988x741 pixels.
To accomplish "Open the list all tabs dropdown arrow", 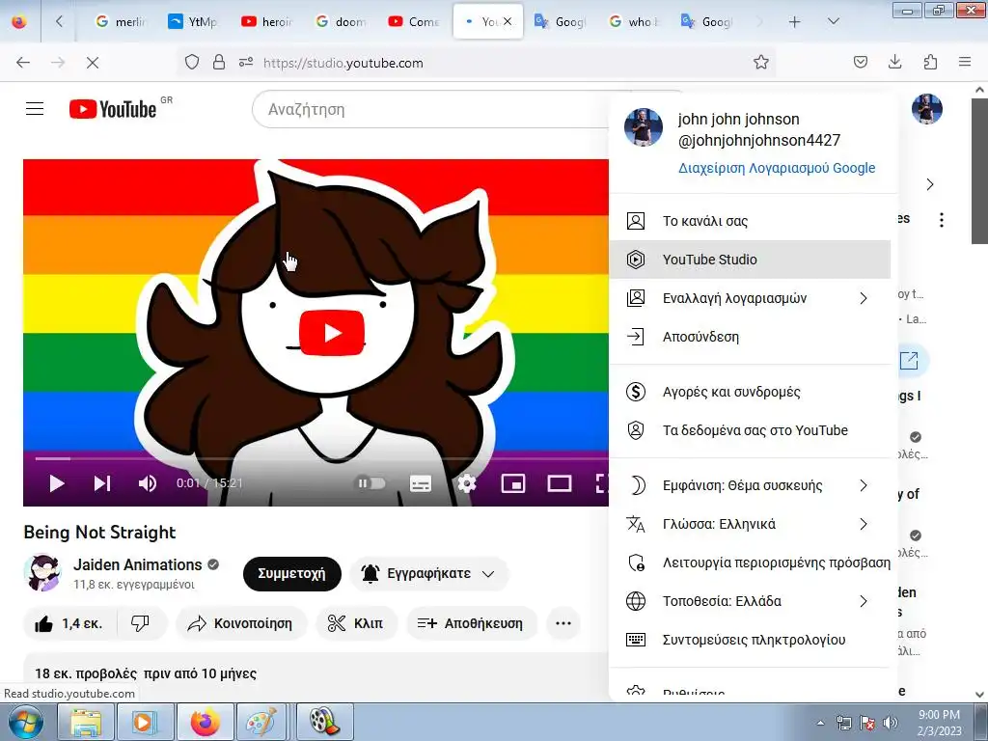I will (833, 22).
